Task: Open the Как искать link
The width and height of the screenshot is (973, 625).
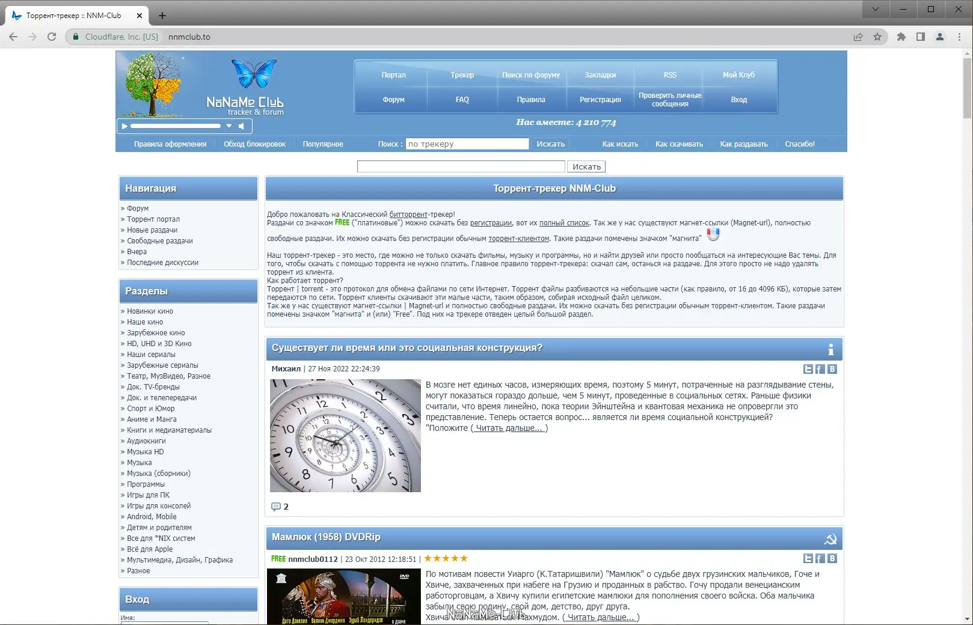Action: (x=620, y=144)
